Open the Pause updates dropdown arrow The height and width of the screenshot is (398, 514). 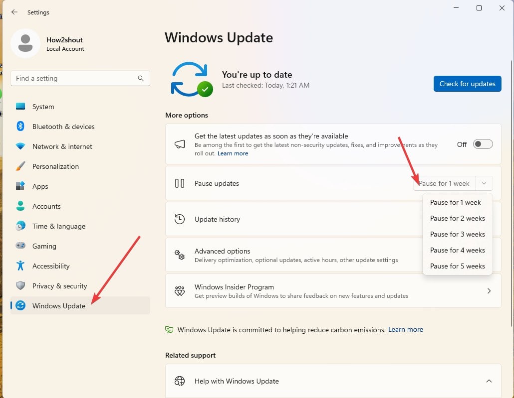coord(484,183)
